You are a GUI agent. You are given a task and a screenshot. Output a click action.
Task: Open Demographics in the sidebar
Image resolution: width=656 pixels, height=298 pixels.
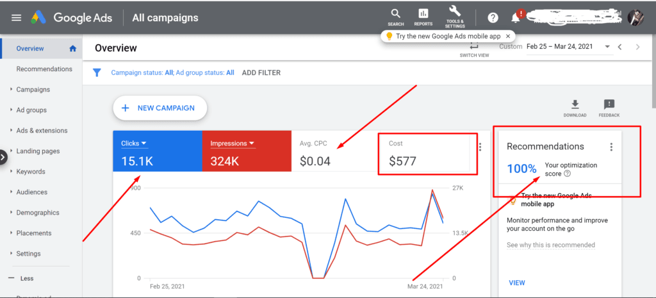tap(38, 213)
